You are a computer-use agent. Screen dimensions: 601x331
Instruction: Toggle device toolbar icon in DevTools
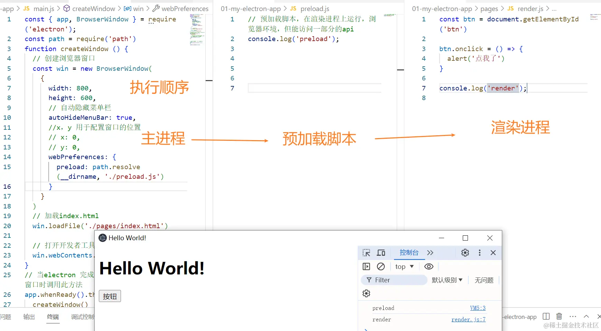[x=381, y=253]
